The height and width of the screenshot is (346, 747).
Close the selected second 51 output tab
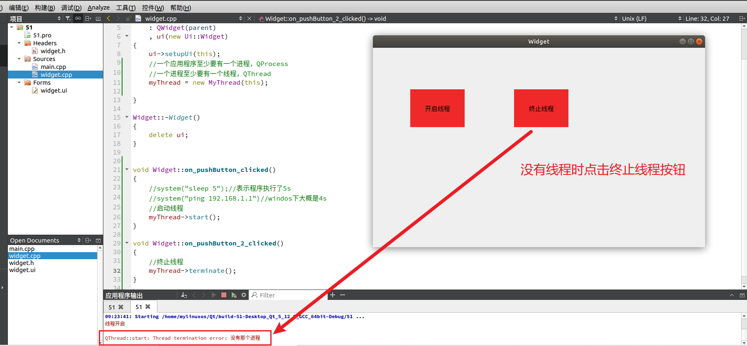coord(148,307)
